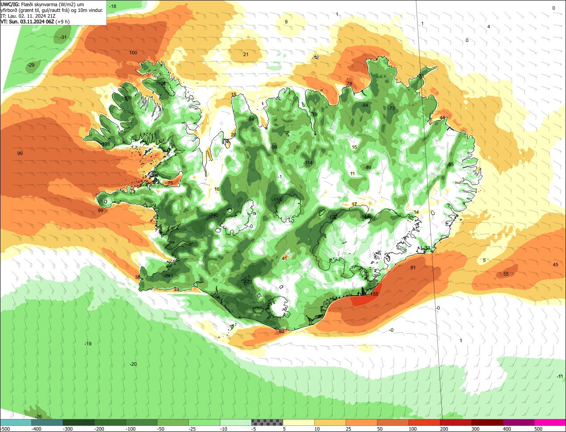Click the 50 to 100 dark orange legend swatch

pyautogui.click(x=393, y=422)
